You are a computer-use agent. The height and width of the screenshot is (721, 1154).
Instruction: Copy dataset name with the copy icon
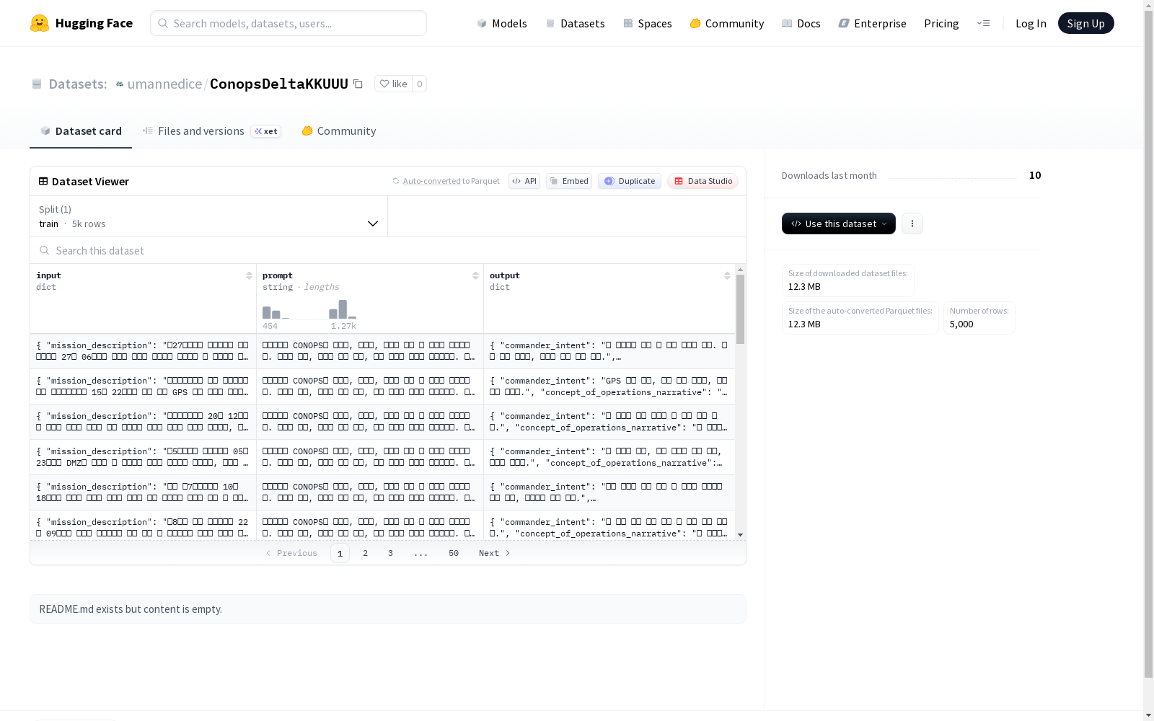[358, 84]
